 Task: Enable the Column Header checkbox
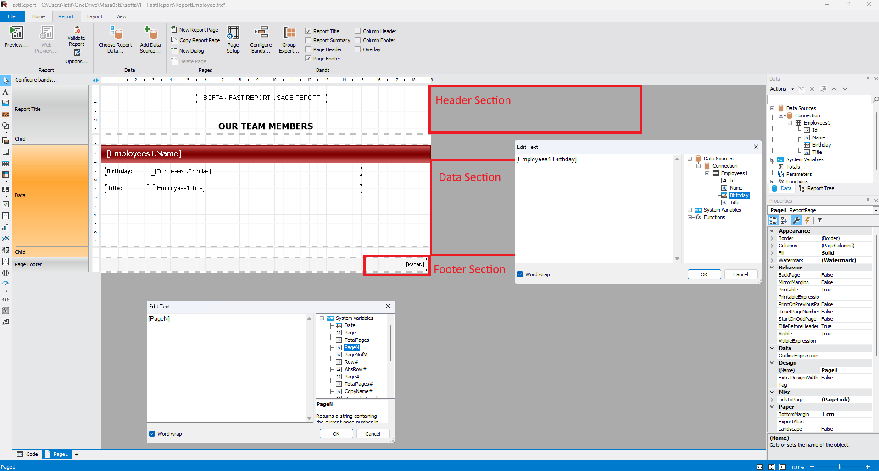tap(358, 31)
